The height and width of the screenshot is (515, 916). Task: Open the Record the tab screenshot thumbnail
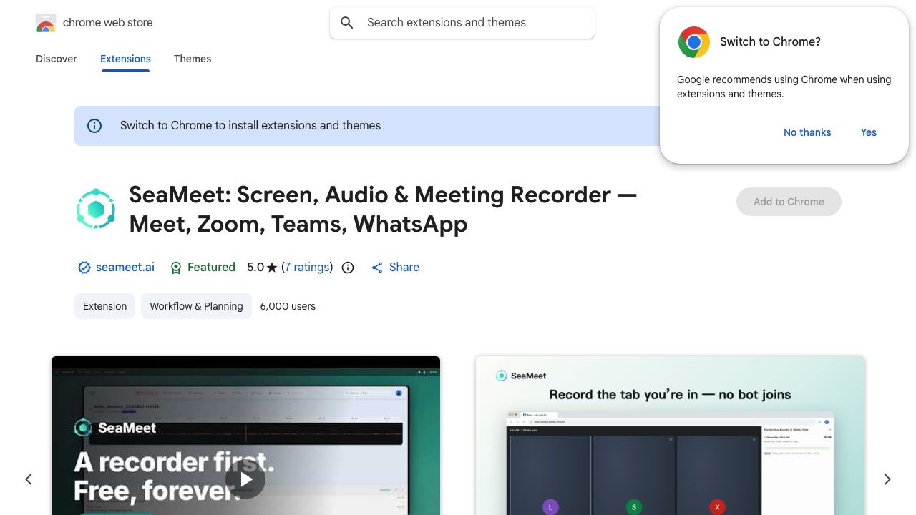670,436
